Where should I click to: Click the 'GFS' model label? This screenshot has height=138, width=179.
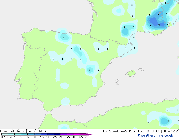42,131
